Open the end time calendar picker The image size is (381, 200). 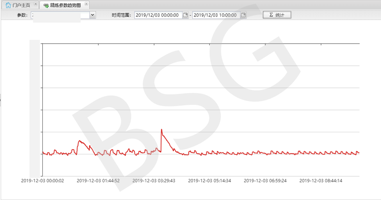(x=244, y=15)
